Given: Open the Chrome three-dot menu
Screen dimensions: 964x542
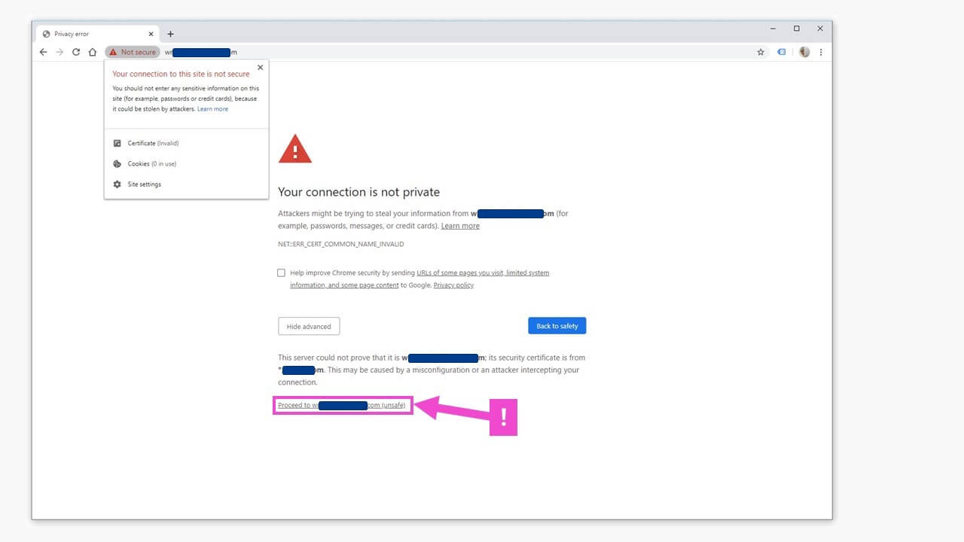Looking at the screenshot, I should pos(821,52).
